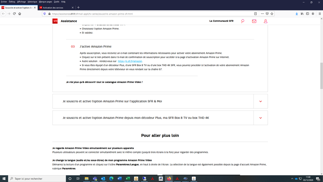Viewport: 323px width, 182px height.
Task: Follow the s.sfr.fr/amazon link
Action: pos(130,61)
